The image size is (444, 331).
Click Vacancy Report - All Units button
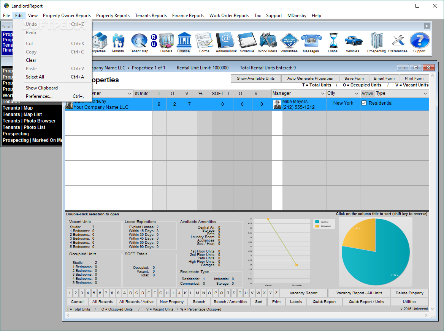pyautogui.click(x=359, y=293)
